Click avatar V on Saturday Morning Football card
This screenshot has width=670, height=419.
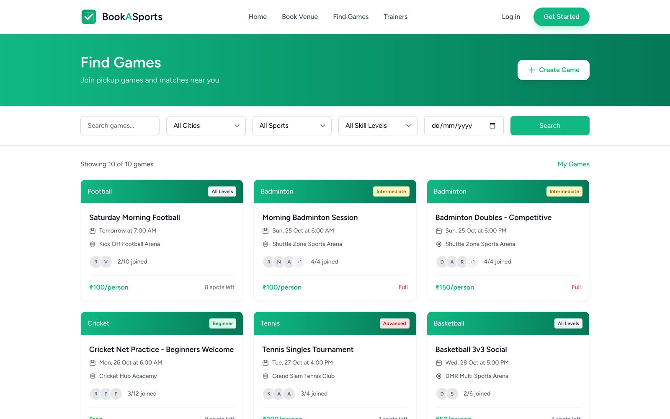(106, 262)
